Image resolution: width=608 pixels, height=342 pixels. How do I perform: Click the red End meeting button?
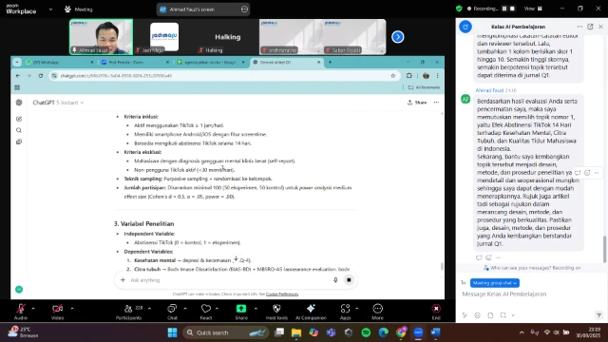click(x=436, y=309)
